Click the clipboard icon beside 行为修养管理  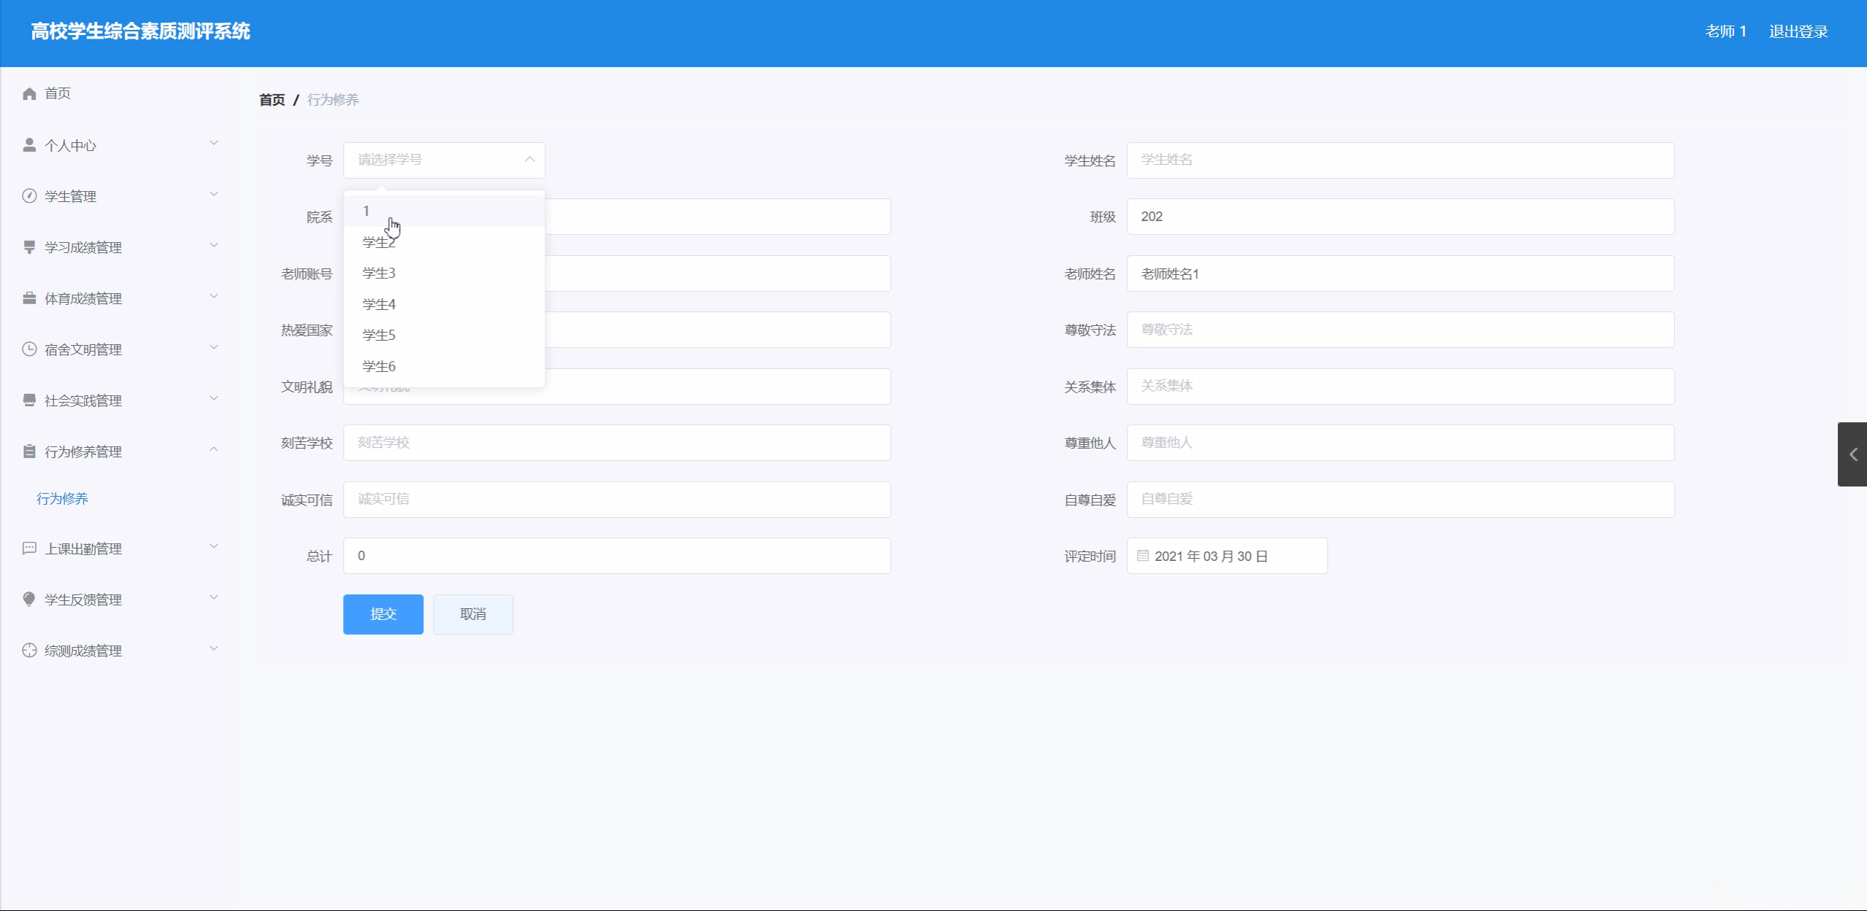[x=29, y=451]
